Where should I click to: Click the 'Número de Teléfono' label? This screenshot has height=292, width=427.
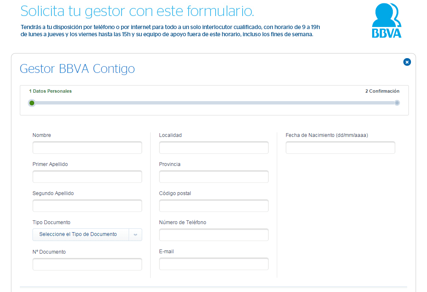click(x=182, y=222)
